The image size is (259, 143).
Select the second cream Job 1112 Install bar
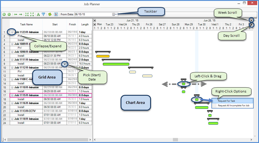point(147,76)
